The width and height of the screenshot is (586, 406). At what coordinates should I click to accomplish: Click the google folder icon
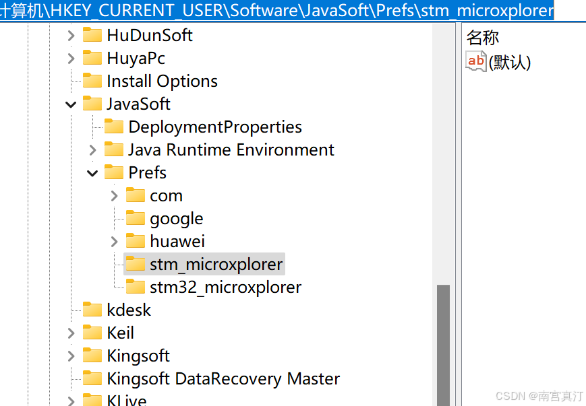pos(136,218)
